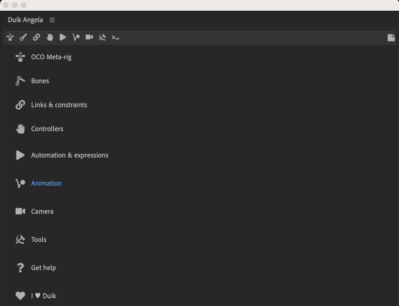Click the Bones list icon
Screen dimensions: 399x306
coord(20,81)
